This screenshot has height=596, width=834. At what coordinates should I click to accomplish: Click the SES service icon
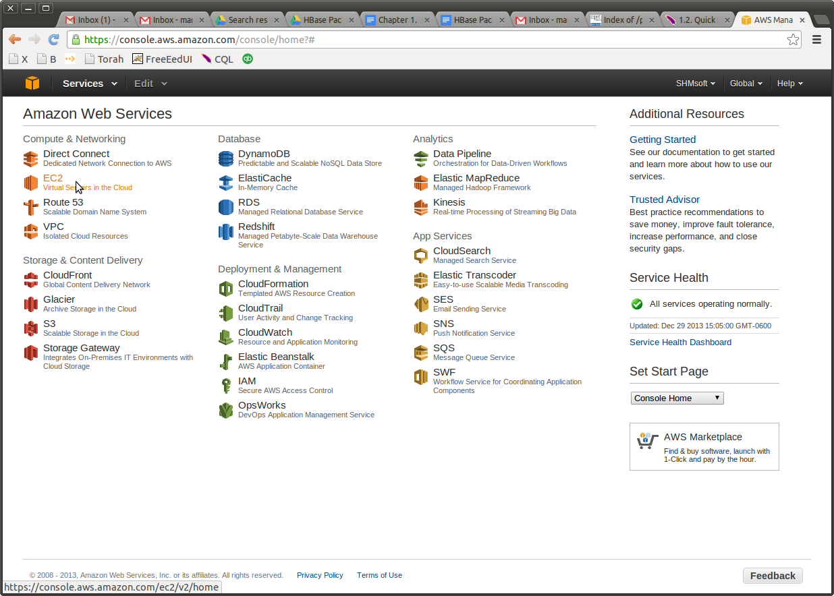pos(421,305)
